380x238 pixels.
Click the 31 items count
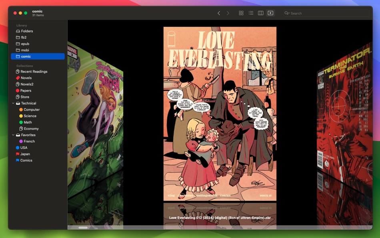click(x=38, y=15)
